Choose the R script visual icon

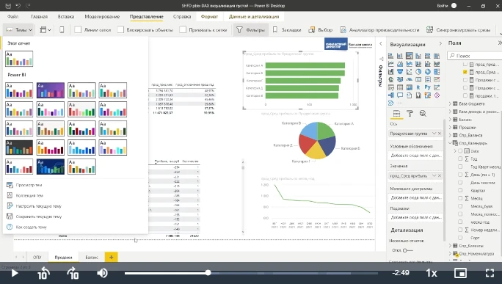(x=418, y=87)
